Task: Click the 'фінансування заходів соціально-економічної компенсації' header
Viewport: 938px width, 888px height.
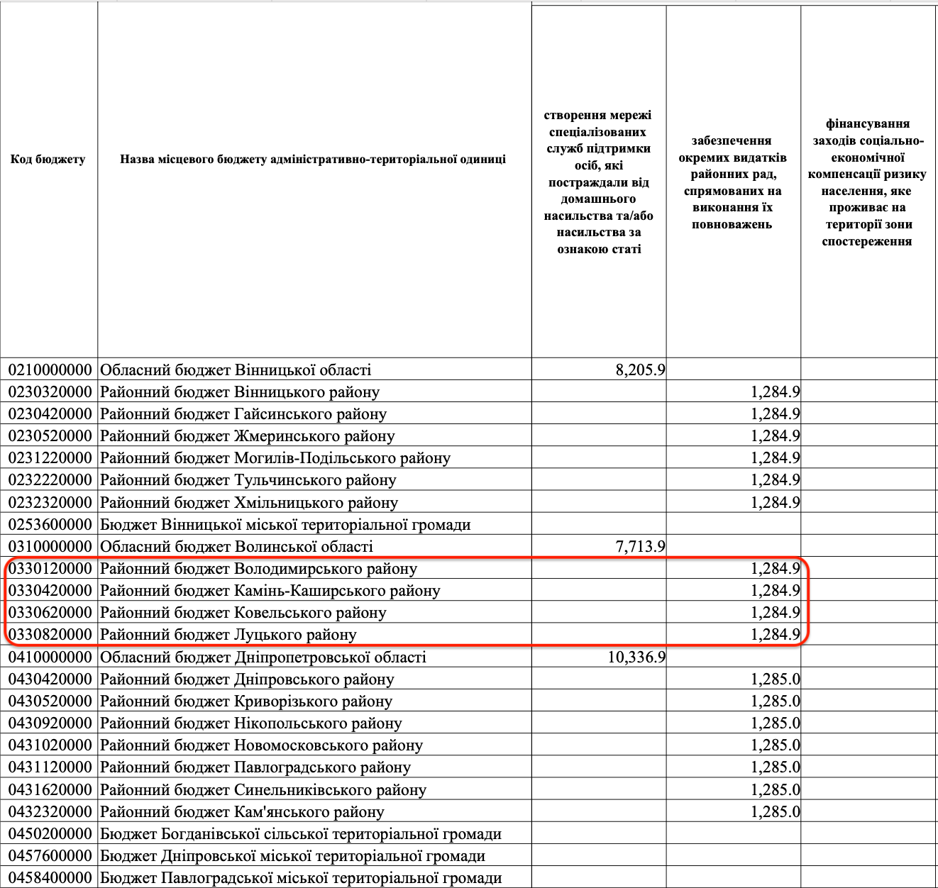Action: pos(866,182)
